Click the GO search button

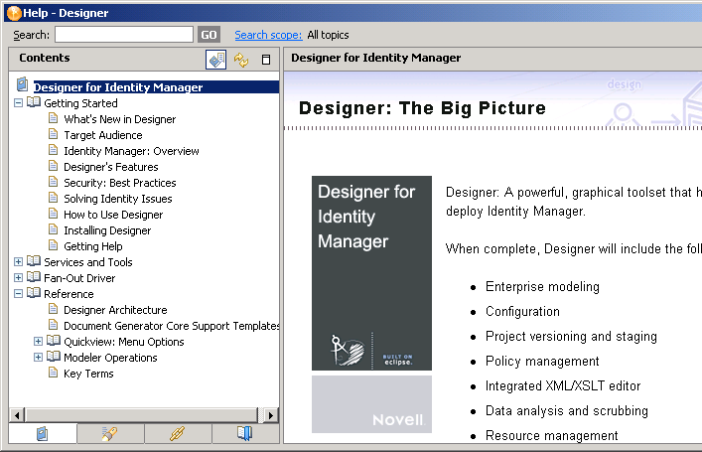click(209, 35)
